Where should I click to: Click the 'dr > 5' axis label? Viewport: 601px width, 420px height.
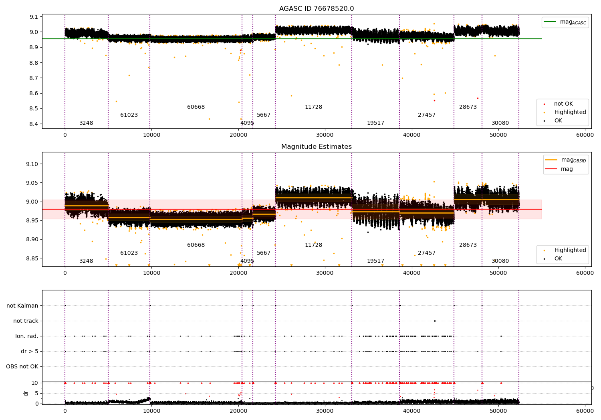[x=30, y=352]
